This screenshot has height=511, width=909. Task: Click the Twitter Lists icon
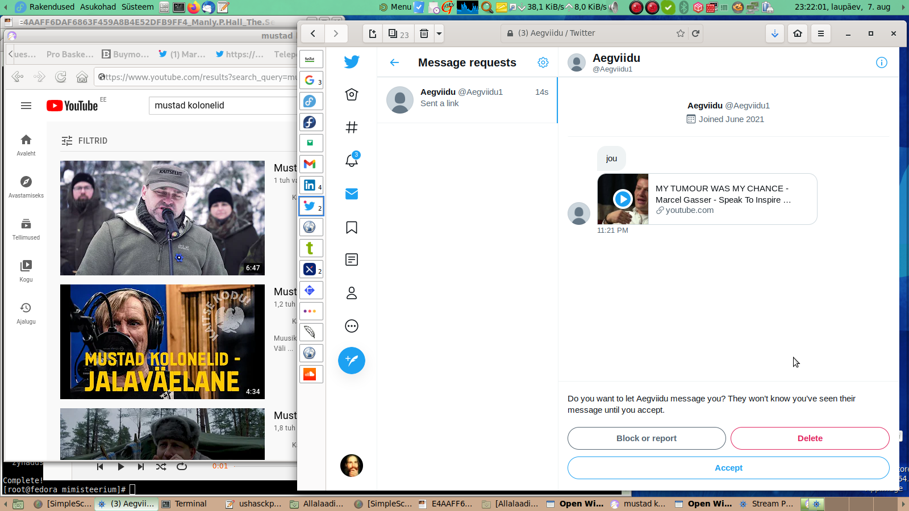(352, 260)
